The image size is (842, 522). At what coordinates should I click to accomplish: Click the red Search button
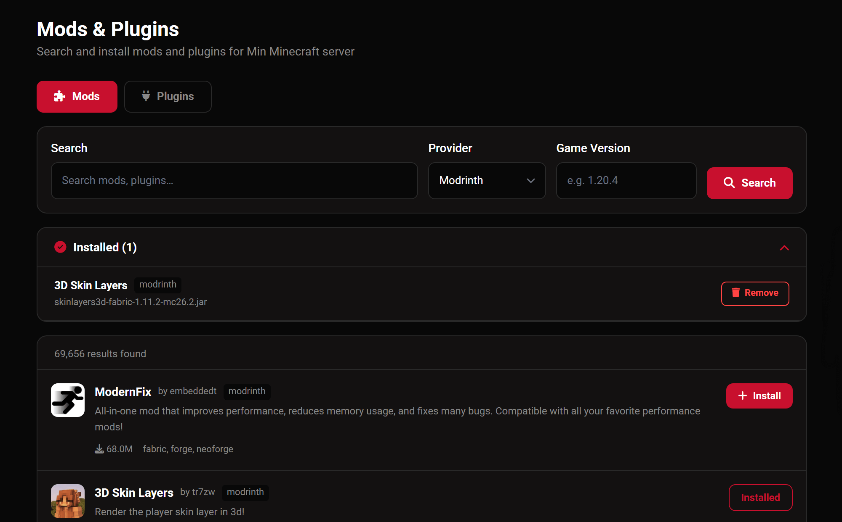pyautogui.click(x=750, y=183)
